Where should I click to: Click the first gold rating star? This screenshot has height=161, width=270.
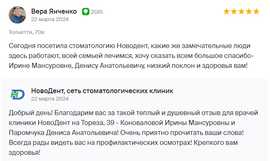[226, 12]
